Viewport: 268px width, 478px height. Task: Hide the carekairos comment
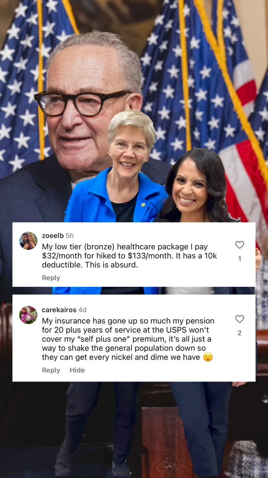[77, 370]
